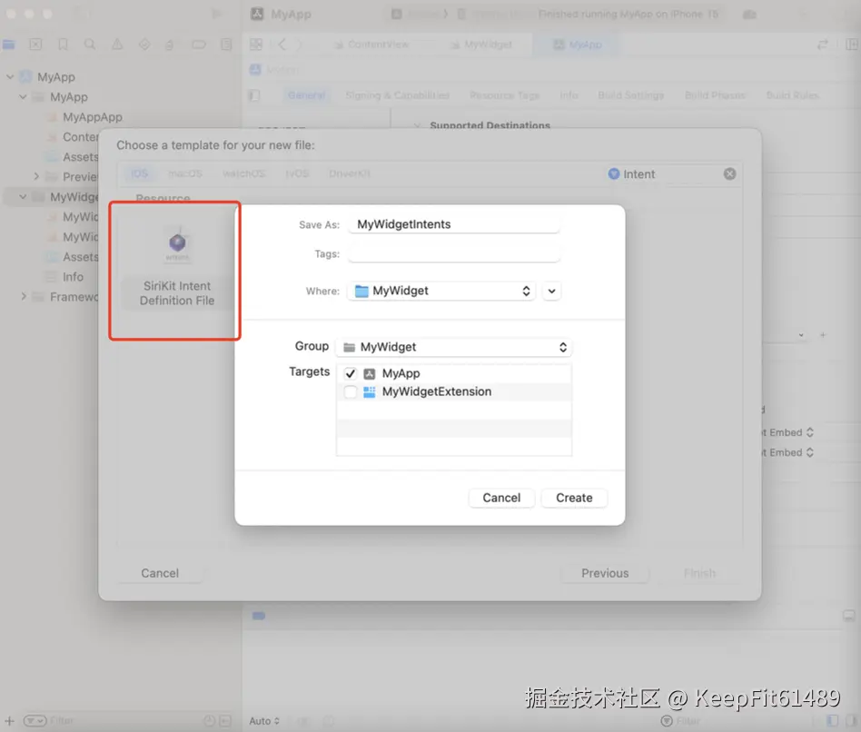
Task: Select the tvOS platform tab
Action: [x=297, y=173]
